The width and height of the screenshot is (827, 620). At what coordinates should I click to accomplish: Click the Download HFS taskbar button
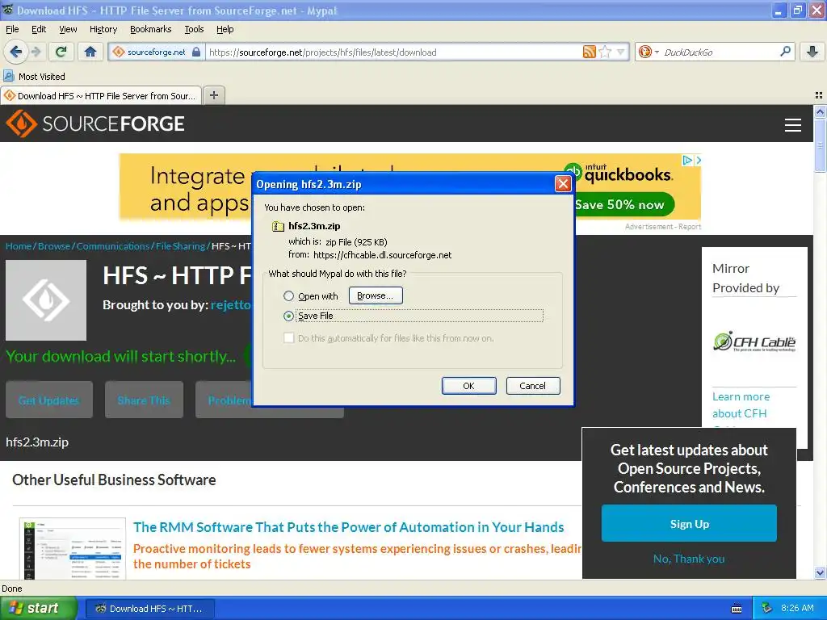[149, 609]
